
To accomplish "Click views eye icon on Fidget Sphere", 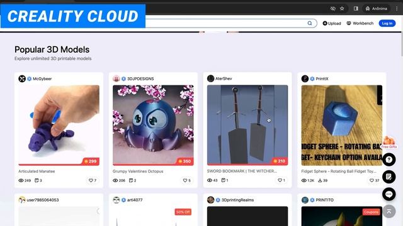I will [304, 180].
